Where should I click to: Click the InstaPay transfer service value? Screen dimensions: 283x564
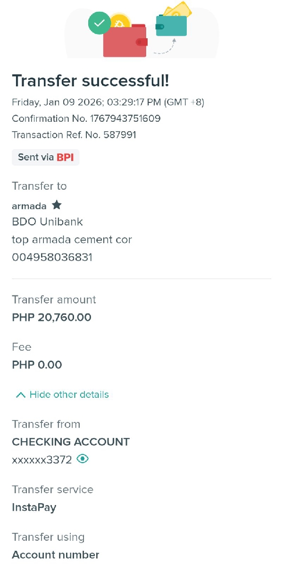[x=34, y=507]
